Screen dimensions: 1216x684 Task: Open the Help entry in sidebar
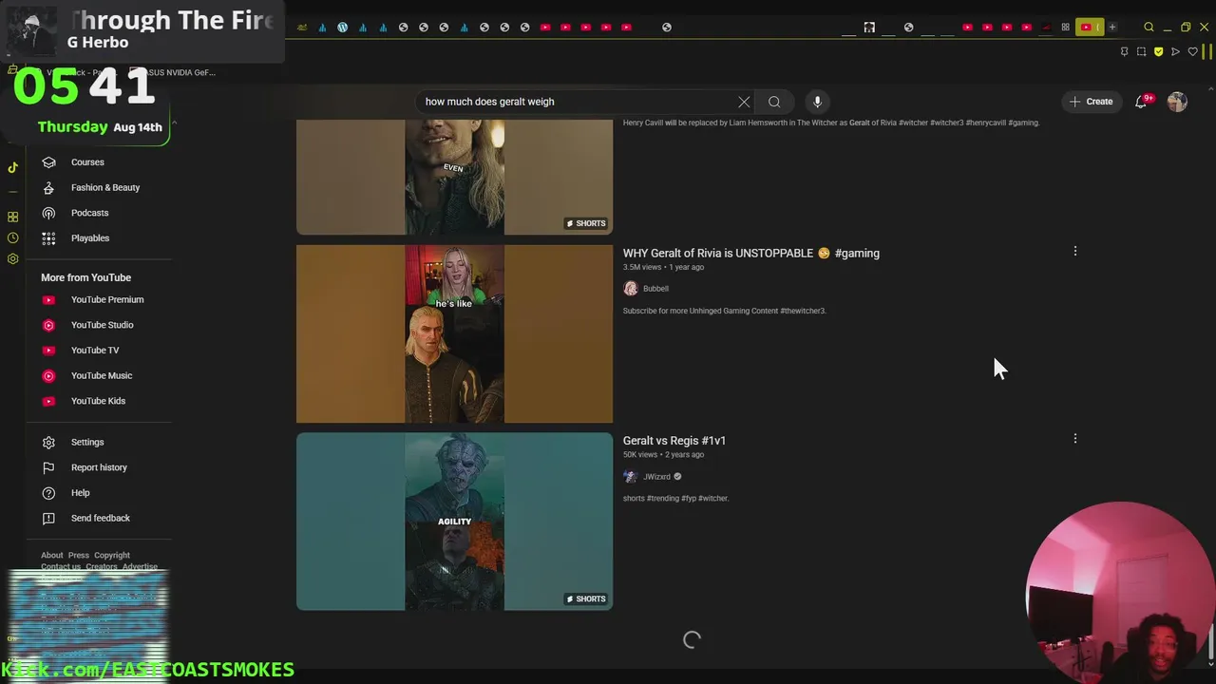80,493
